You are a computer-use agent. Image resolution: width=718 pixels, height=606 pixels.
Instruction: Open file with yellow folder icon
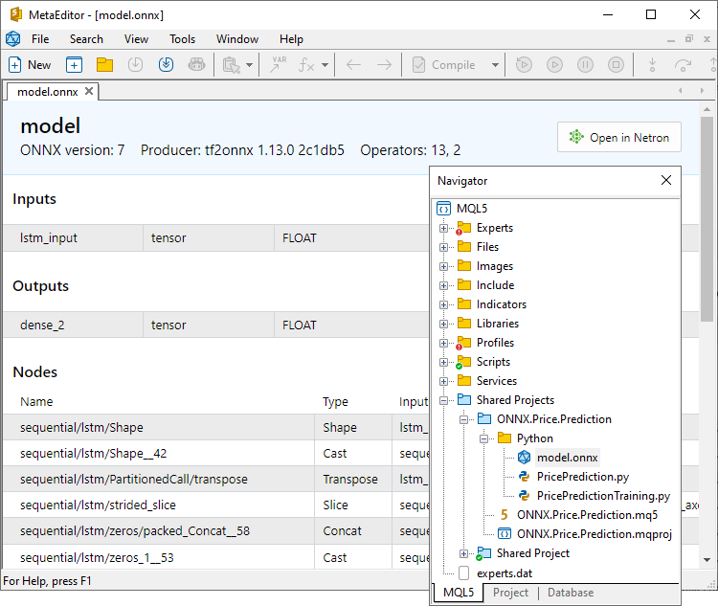coord(105,65)
